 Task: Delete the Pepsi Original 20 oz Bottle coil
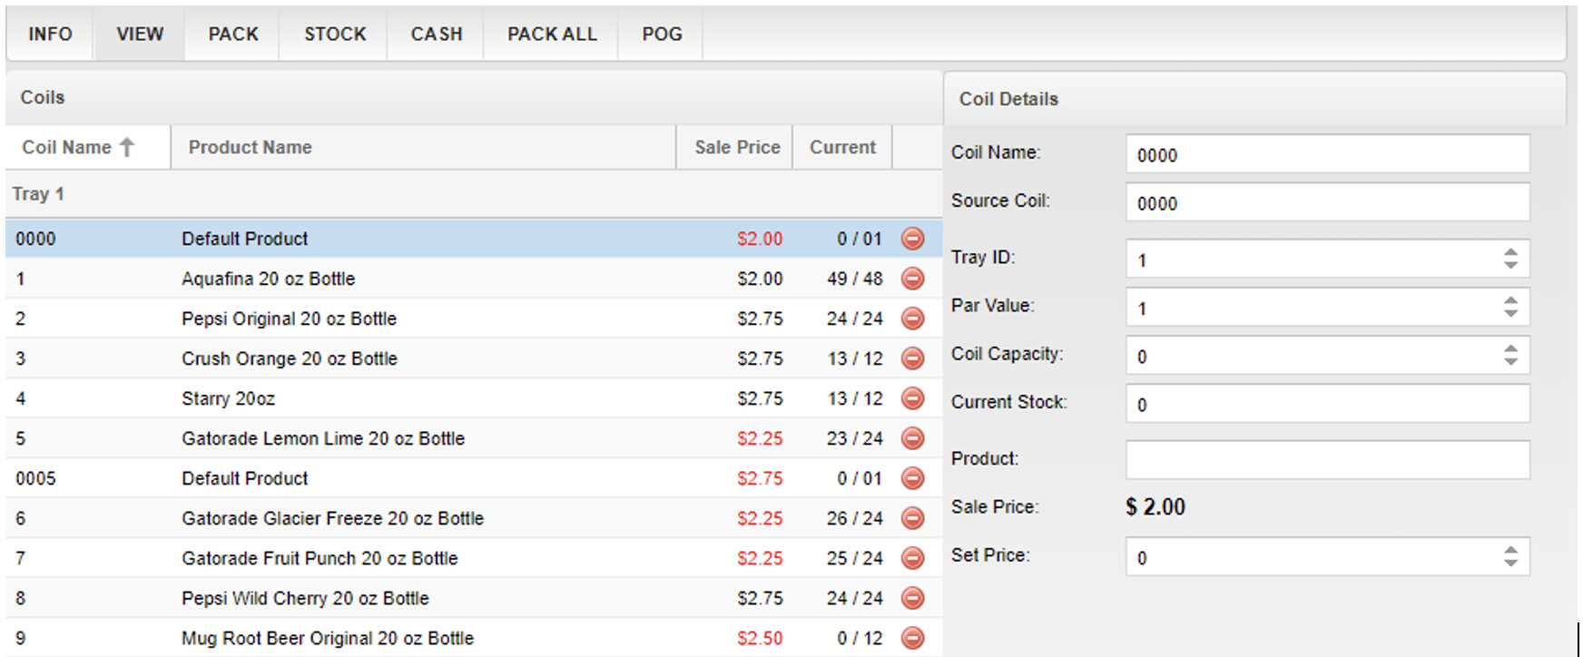[912, 319]
